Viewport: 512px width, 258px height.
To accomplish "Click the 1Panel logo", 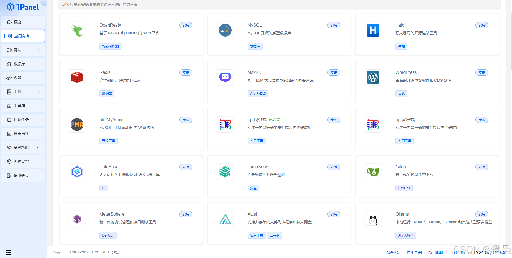I will click(23, 7).
